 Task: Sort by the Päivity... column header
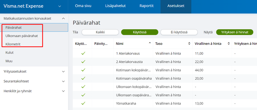(102, 43)
